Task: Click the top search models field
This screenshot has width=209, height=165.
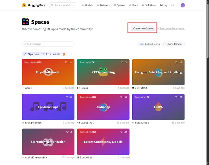Action: coord(62,5)
